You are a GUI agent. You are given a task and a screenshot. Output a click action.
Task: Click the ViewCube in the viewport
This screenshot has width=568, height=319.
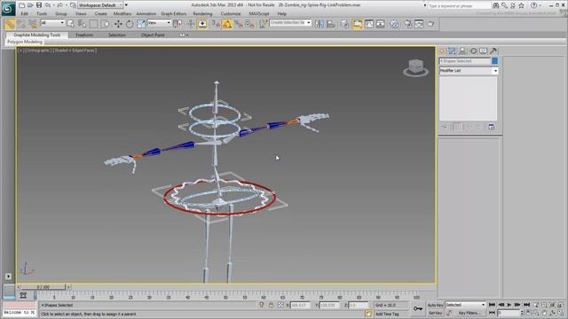[416, 68]
